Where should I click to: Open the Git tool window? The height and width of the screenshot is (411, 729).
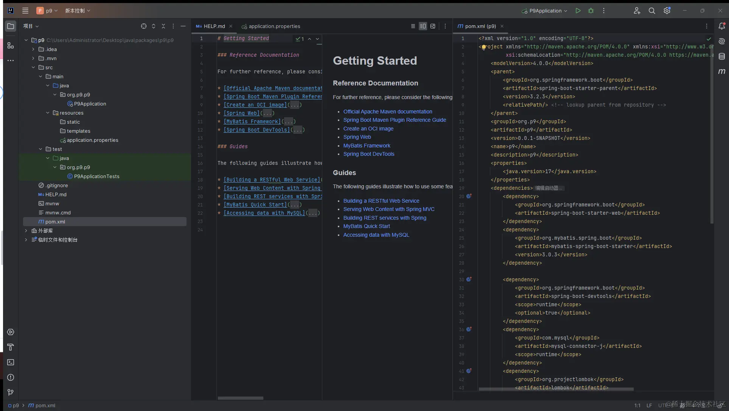[11, 392]
